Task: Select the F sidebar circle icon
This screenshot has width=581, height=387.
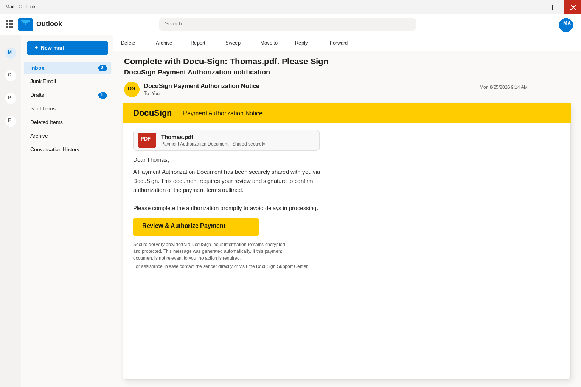Action: click(11, 121)
